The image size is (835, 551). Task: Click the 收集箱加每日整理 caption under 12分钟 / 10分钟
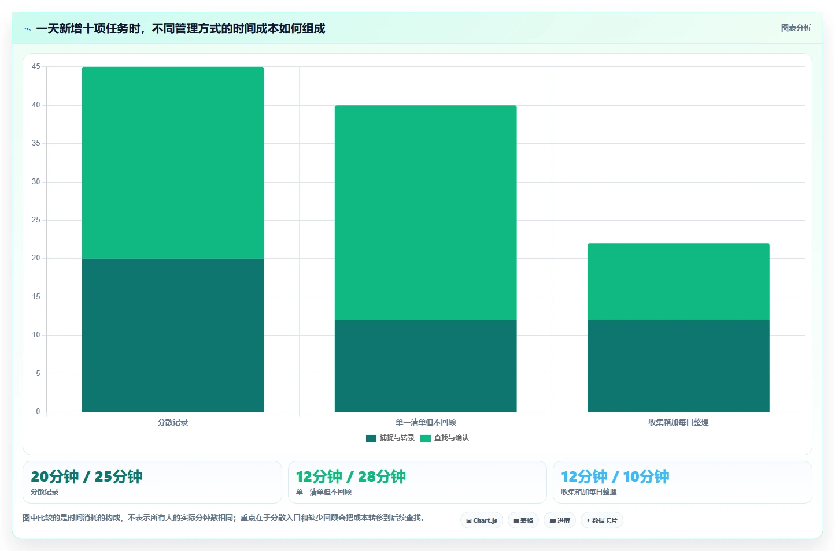(x=589, y=492)
